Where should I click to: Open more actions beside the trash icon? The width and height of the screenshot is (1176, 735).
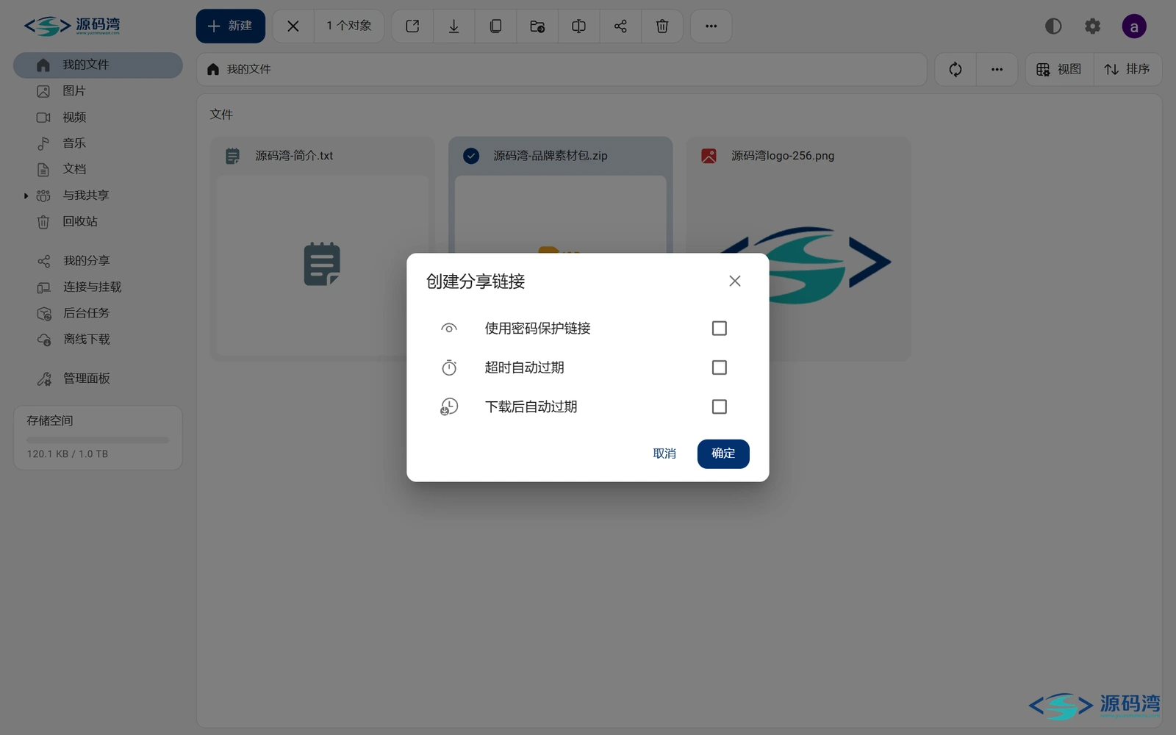711,26
